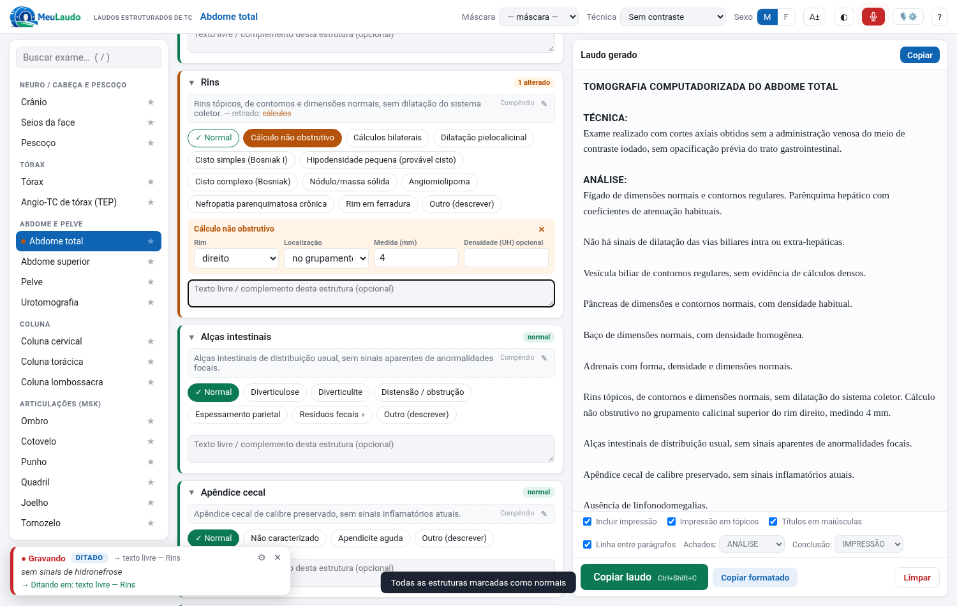
Task: Star the Tórax exam
Action: click(151, 182)
